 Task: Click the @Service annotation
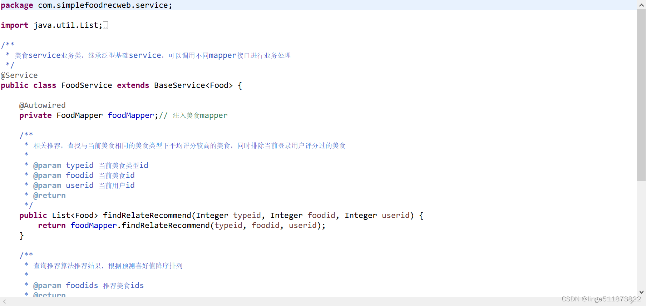point(19,75)
